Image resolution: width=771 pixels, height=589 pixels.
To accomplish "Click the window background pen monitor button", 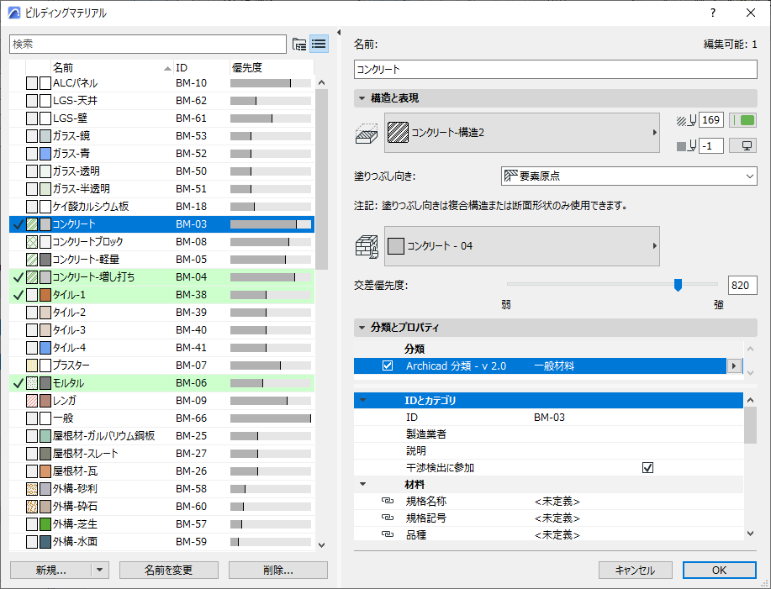I will tap(742, 146).
